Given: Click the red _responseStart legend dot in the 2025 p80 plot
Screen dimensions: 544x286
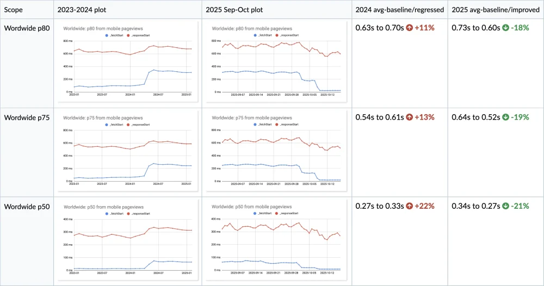Looking at the screenshot, I should click(279, 35).
